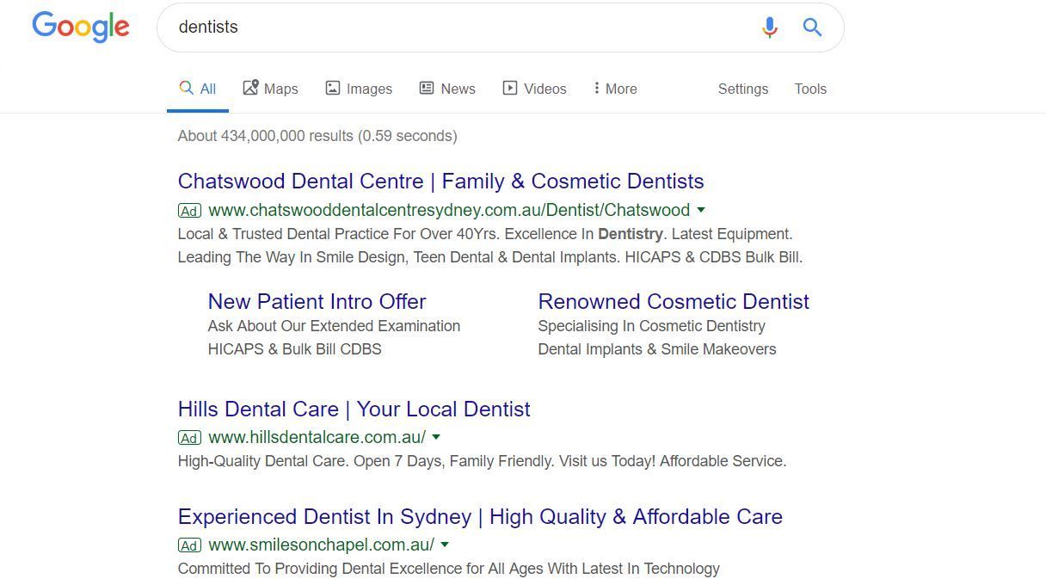
Task: Click the Ad badge beside chatswooddentalcentresydney URL
Action: [x=189, y=211]
